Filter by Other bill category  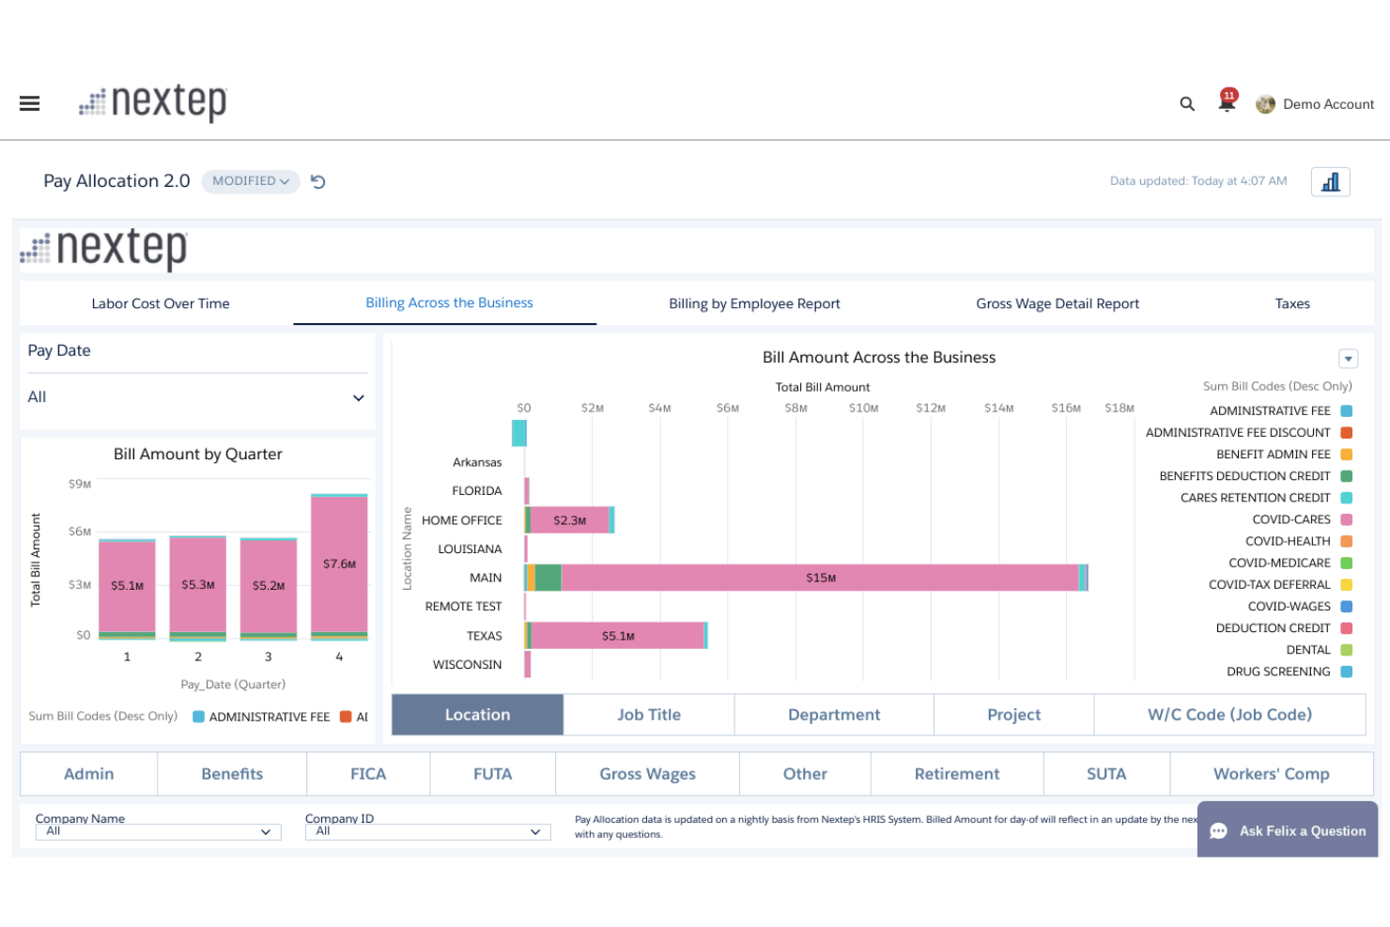coord(805,774)
